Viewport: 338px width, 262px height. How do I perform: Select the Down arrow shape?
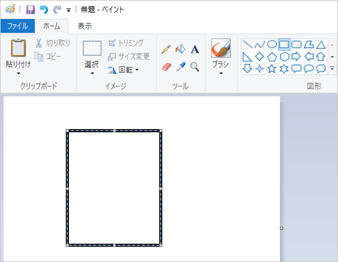click(247, 68)
